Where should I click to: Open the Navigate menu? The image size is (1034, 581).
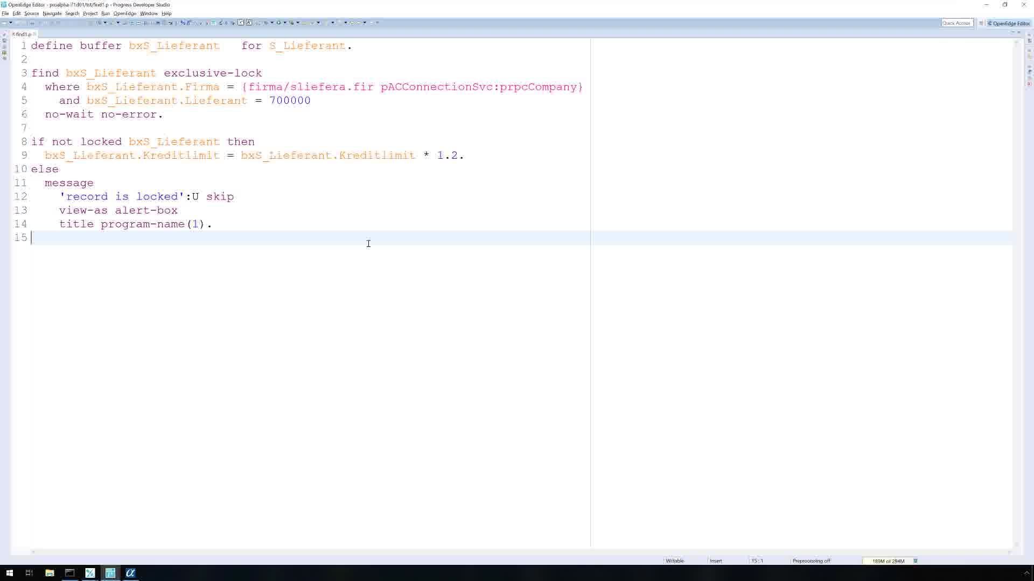(x=52, y=13)
